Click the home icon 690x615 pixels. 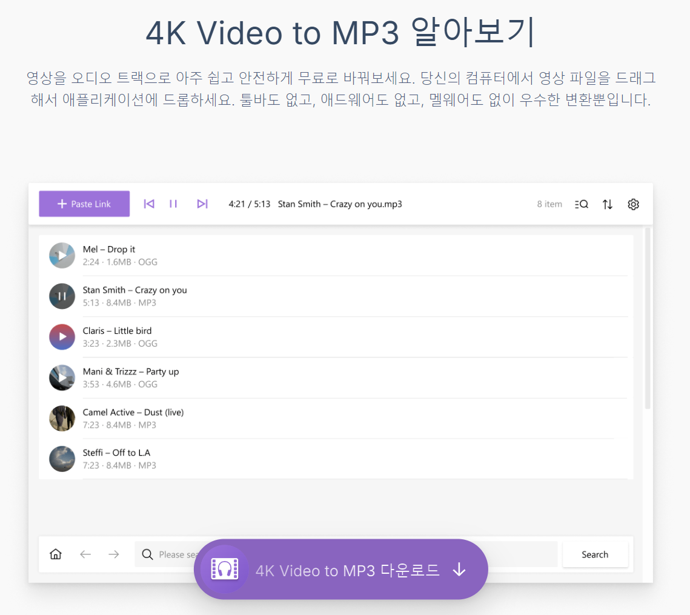[56, 554]
